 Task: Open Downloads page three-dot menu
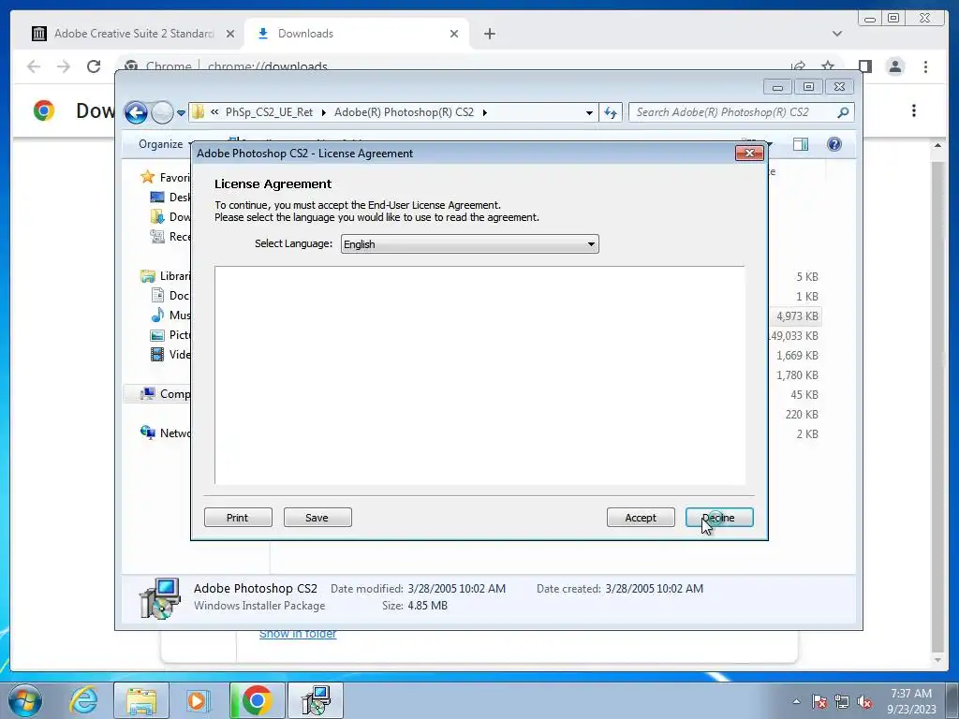click(914, 110)
